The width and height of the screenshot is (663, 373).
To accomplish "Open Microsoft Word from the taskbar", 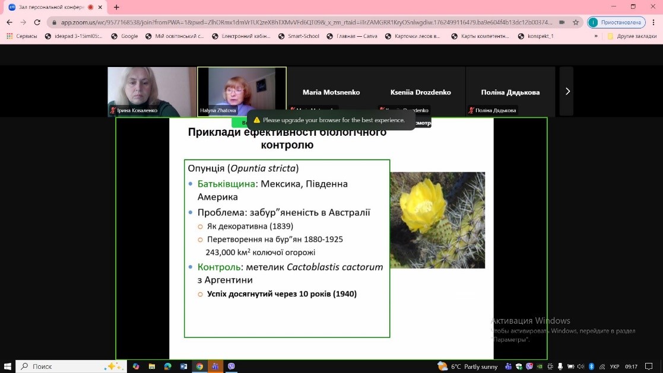I will click(x=183, y=366).
